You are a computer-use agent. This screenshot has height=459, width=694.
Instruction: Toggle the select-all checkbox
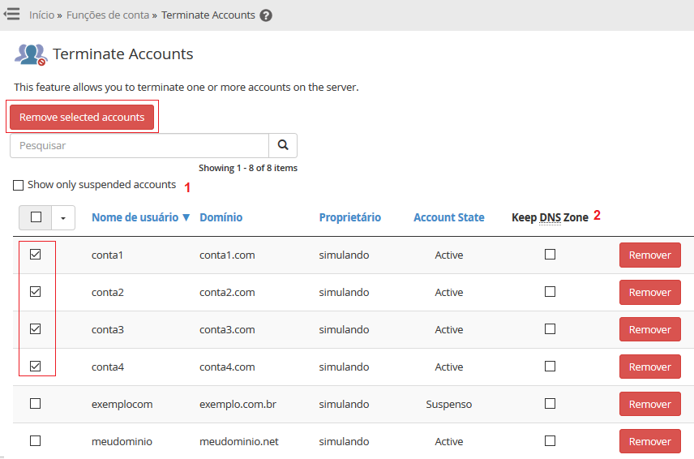coord(36,217)
